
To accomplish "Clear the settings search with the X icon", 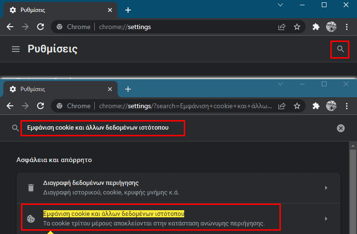I will (x=341, y=128).
